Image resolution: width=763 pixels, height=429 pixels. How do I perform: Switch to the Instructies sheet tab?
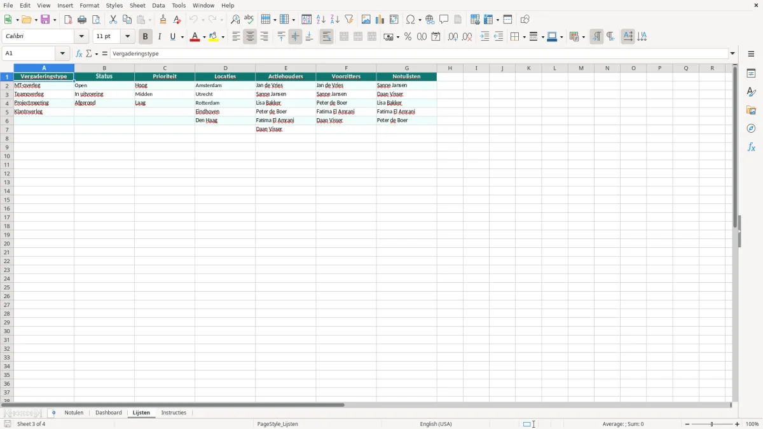pyautogui.click(x=174, y=412)
